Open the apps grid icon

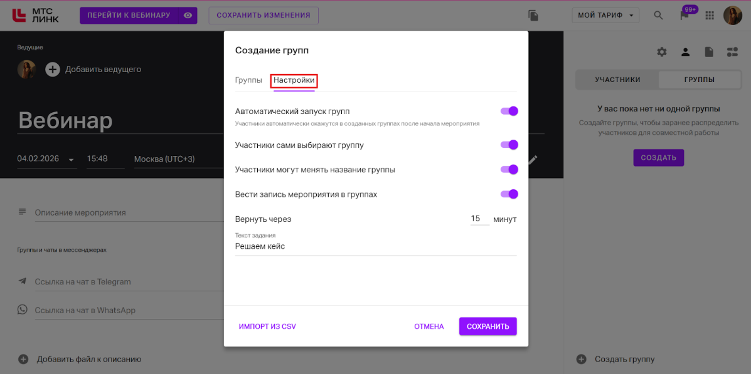710,15
